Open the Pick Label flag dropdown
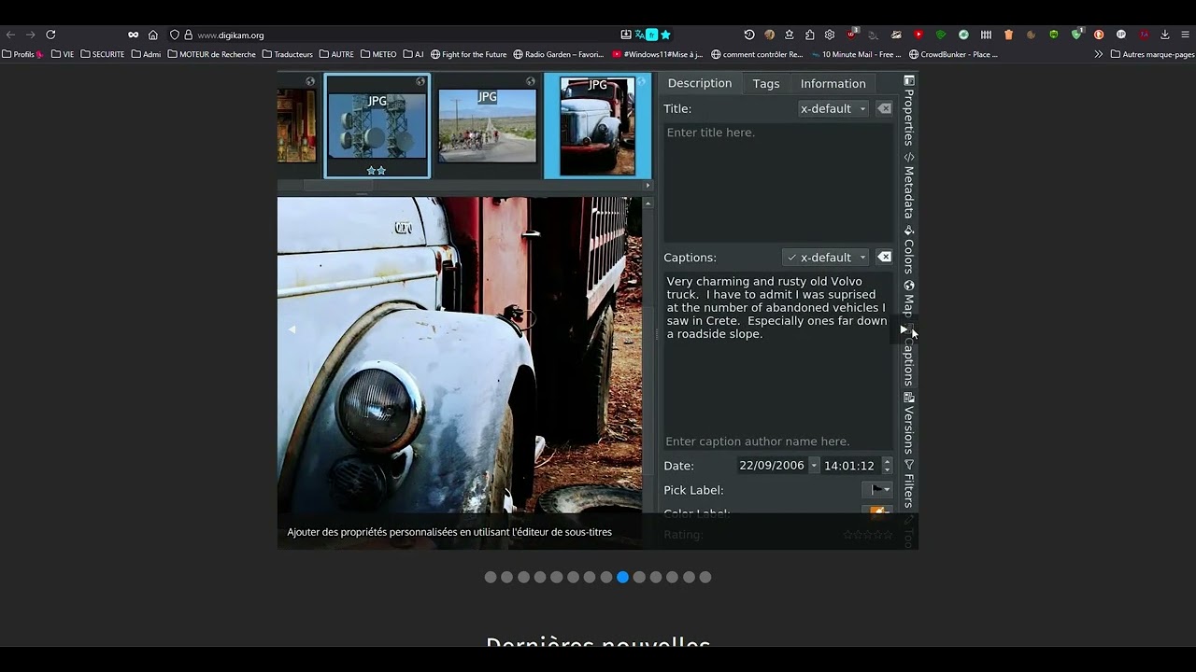Screen dimensions: 1196x672 point(876,489)
